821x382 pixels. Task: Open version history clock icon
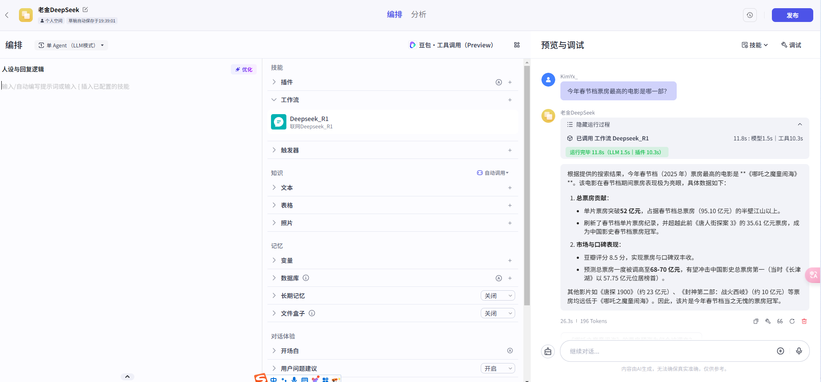point(750,15)
